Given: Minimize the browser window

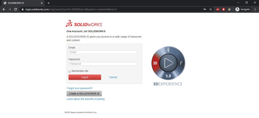Looking at the screenshot, I should [x=238, y=3].
